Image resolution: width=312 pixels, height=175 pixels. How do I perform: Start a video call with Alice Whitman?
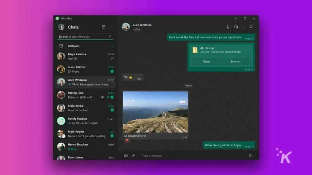click(x=236, y=27)
